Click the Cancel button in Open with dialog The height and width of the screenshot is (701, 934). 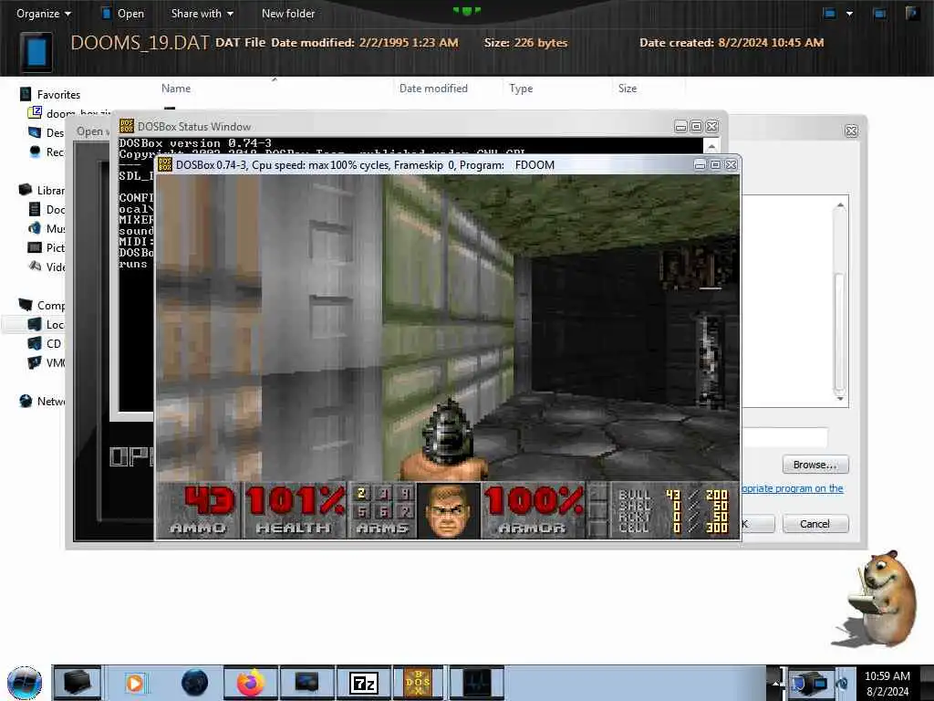[815, 523]
